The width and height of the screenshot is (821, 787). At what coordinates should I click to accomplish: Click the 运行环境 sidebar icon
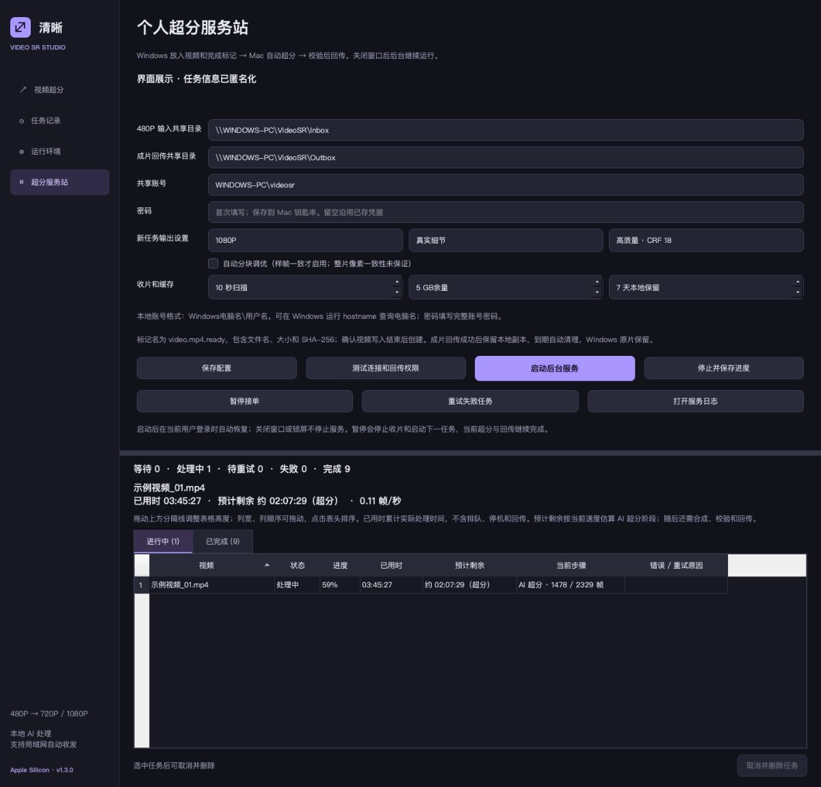pyautogui.click(x=21, y=152)
